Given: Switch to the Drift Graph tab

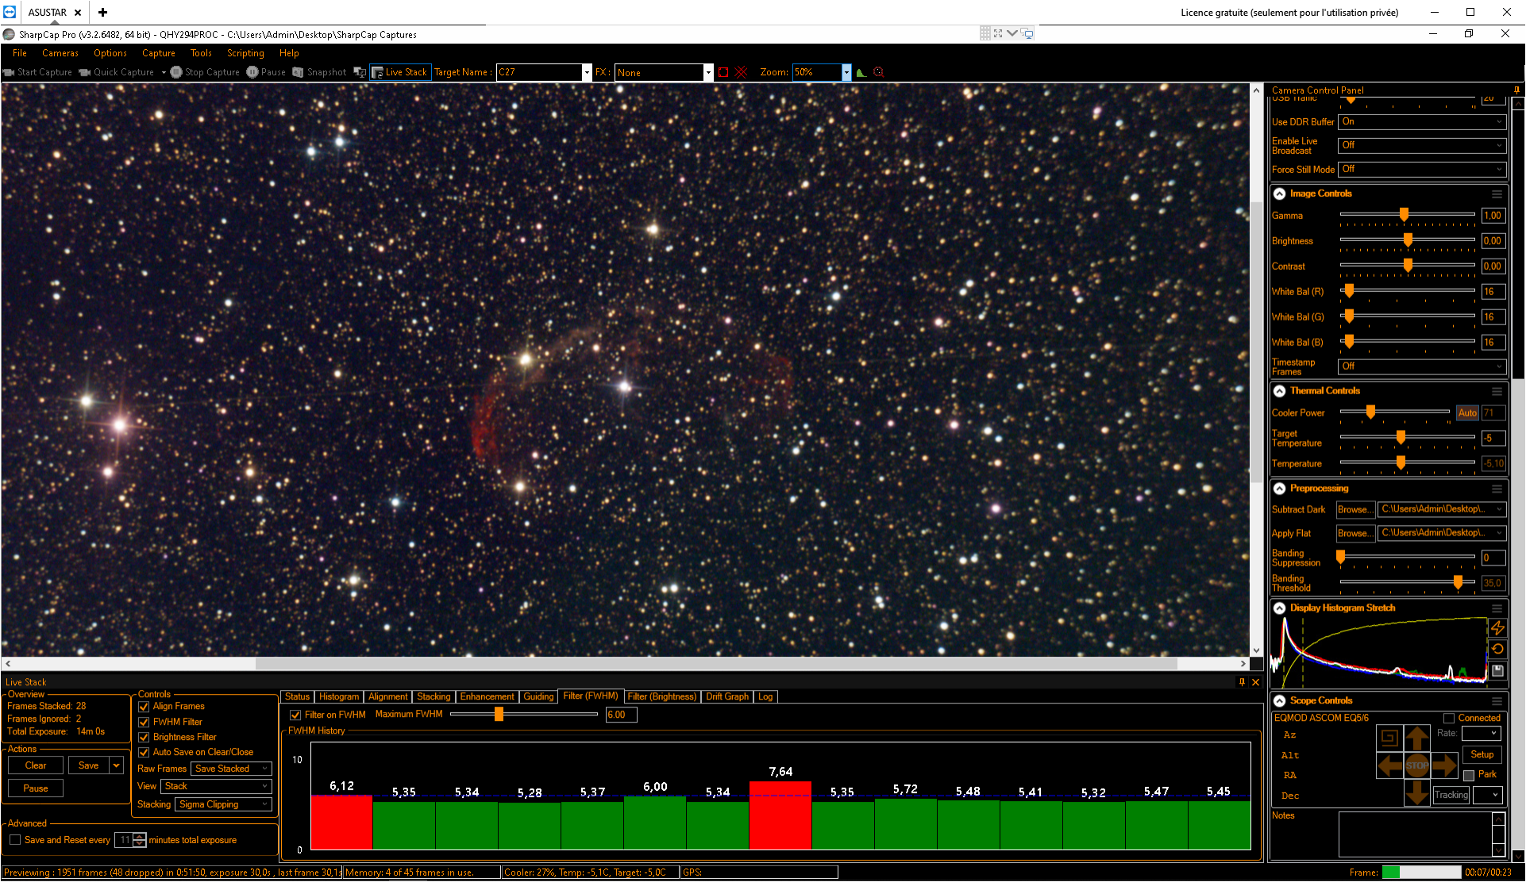Looking at the screenshot, I should tap(727, 697).
